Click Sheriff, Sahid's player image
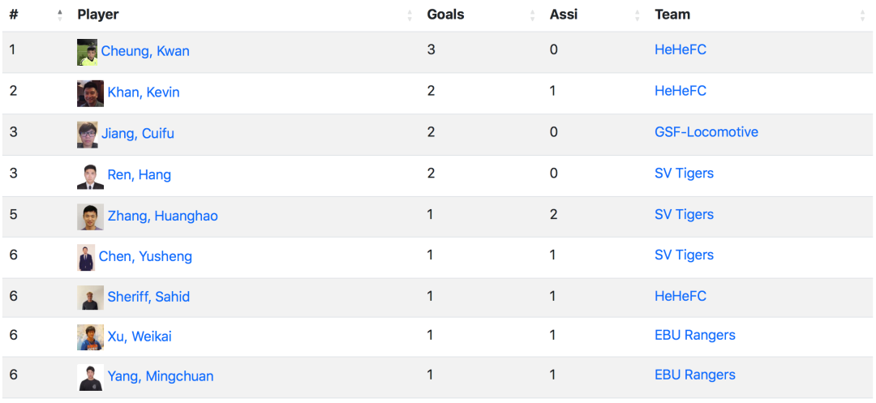 click(91, 298)
